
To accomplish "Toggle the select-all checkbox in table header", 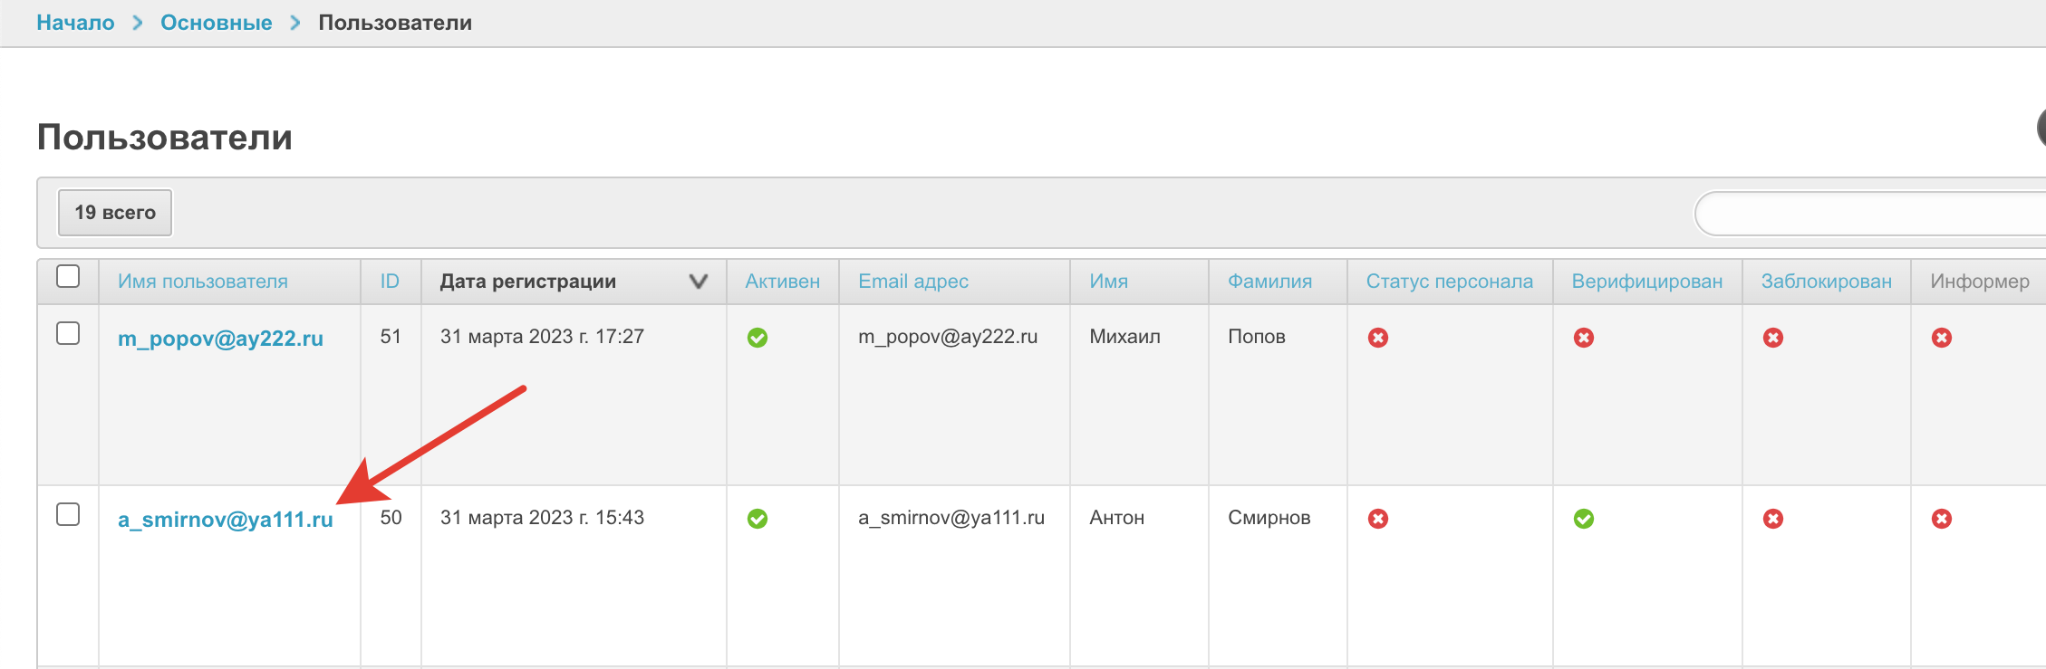I will point(68,276).
